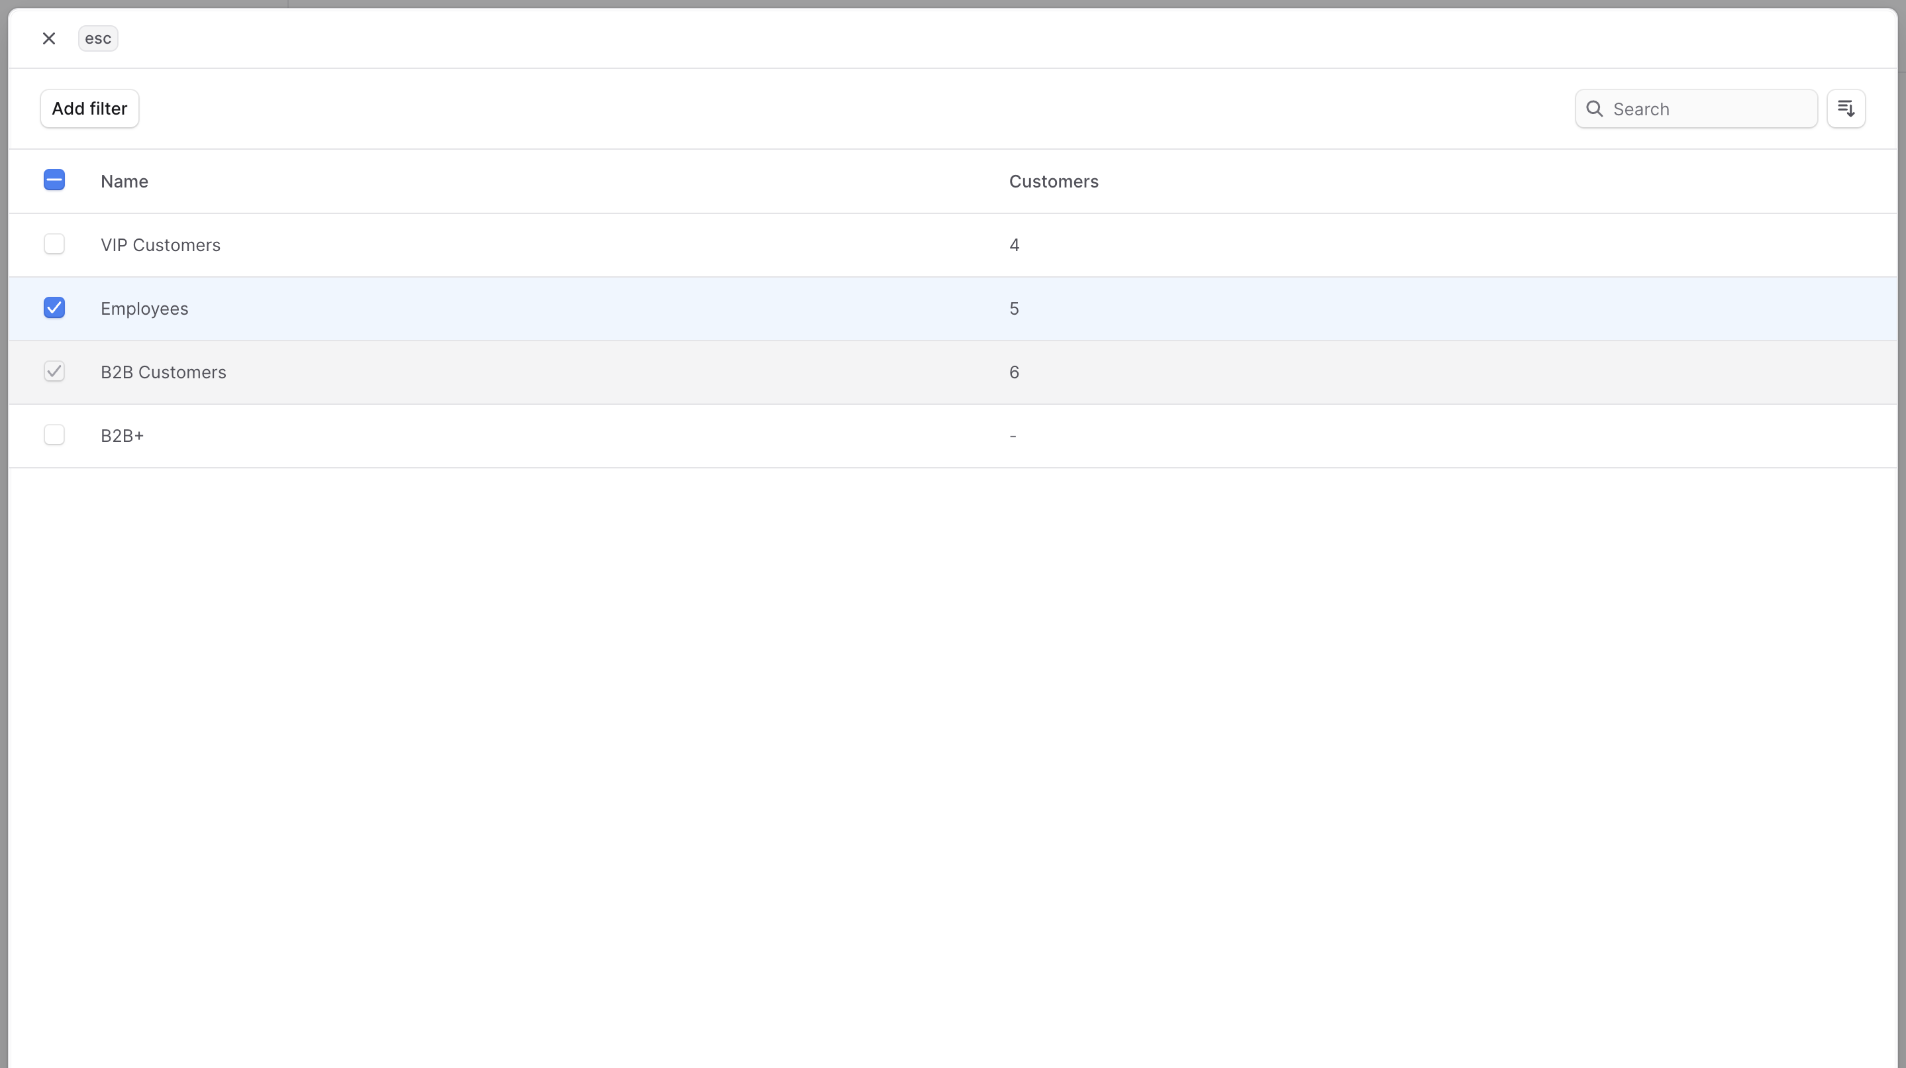The image size is (1906, 1068).
Task: Click the B2B Customers disabled checkbox
Action: [54, 372]
